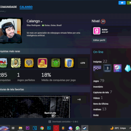
Task: Open Capturas de tela 7 link
Action: tap(103, 92)
